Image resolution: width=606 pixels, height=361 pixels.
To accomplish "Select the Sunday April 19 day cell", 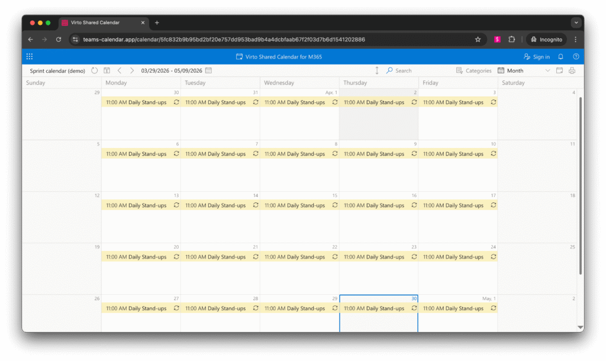I will tap(62, 269).
